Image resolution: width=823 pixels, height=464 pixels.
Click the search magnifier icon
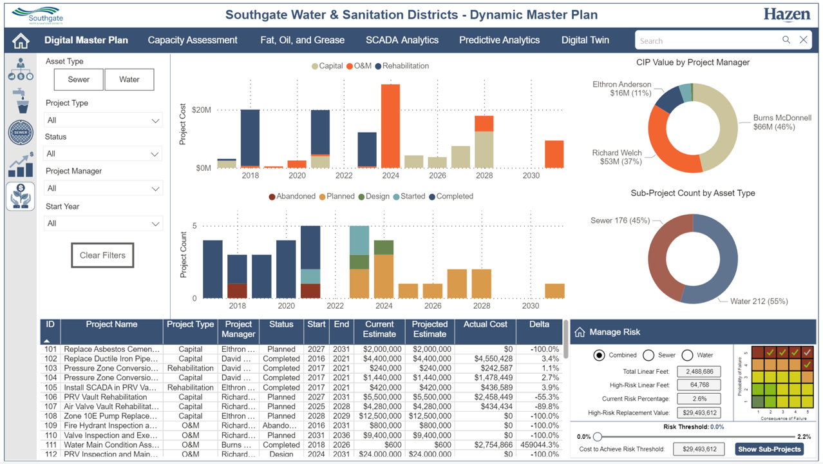[786, 40]
